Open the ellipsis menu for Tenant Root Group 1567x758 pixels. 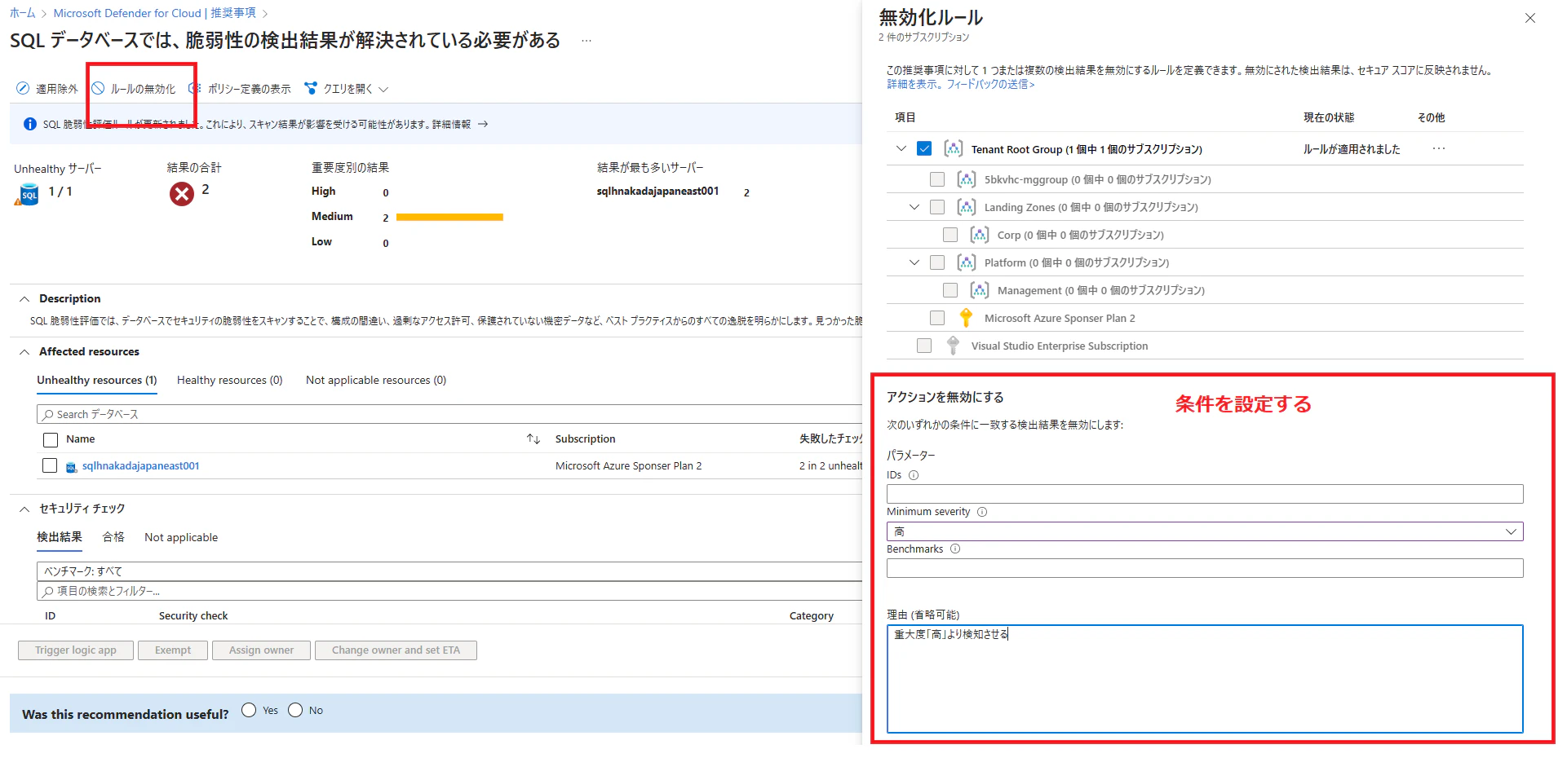tap(1438, 148)
